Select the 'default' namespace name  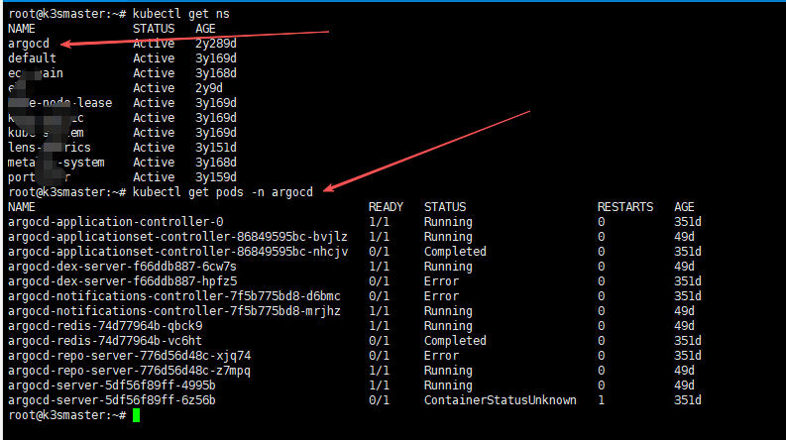(32, 58)
